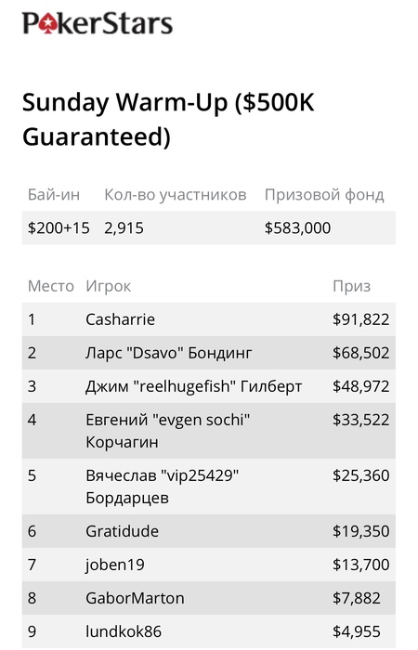Screen dimensions: 418x650
Task: Click the Приз column header
Action: click(x=352, y=286)
